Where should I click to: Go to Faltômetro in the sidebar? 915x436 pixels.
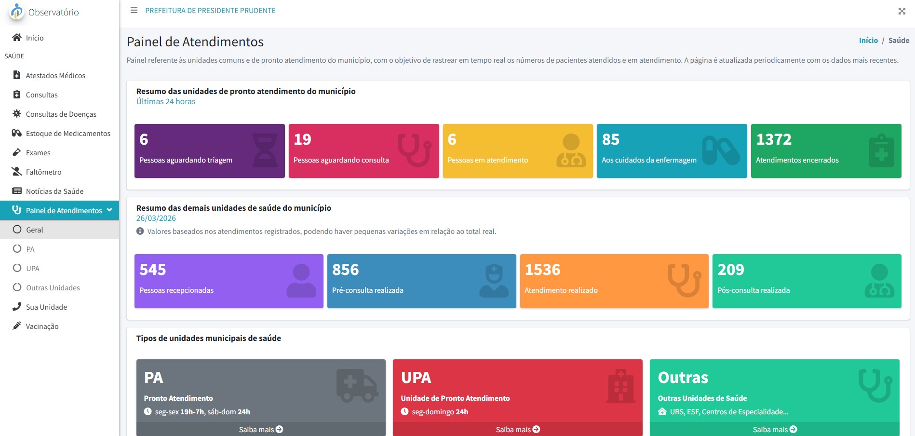click(x=43, y=172)
